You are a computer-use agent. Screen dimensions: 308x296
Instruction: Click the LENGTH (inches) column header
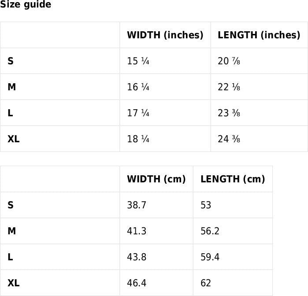click(x=259, y=35)
